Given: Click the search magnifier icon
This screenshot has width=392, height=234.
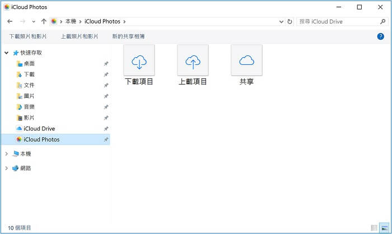Looking at the screenshot, I should (382, 21).
